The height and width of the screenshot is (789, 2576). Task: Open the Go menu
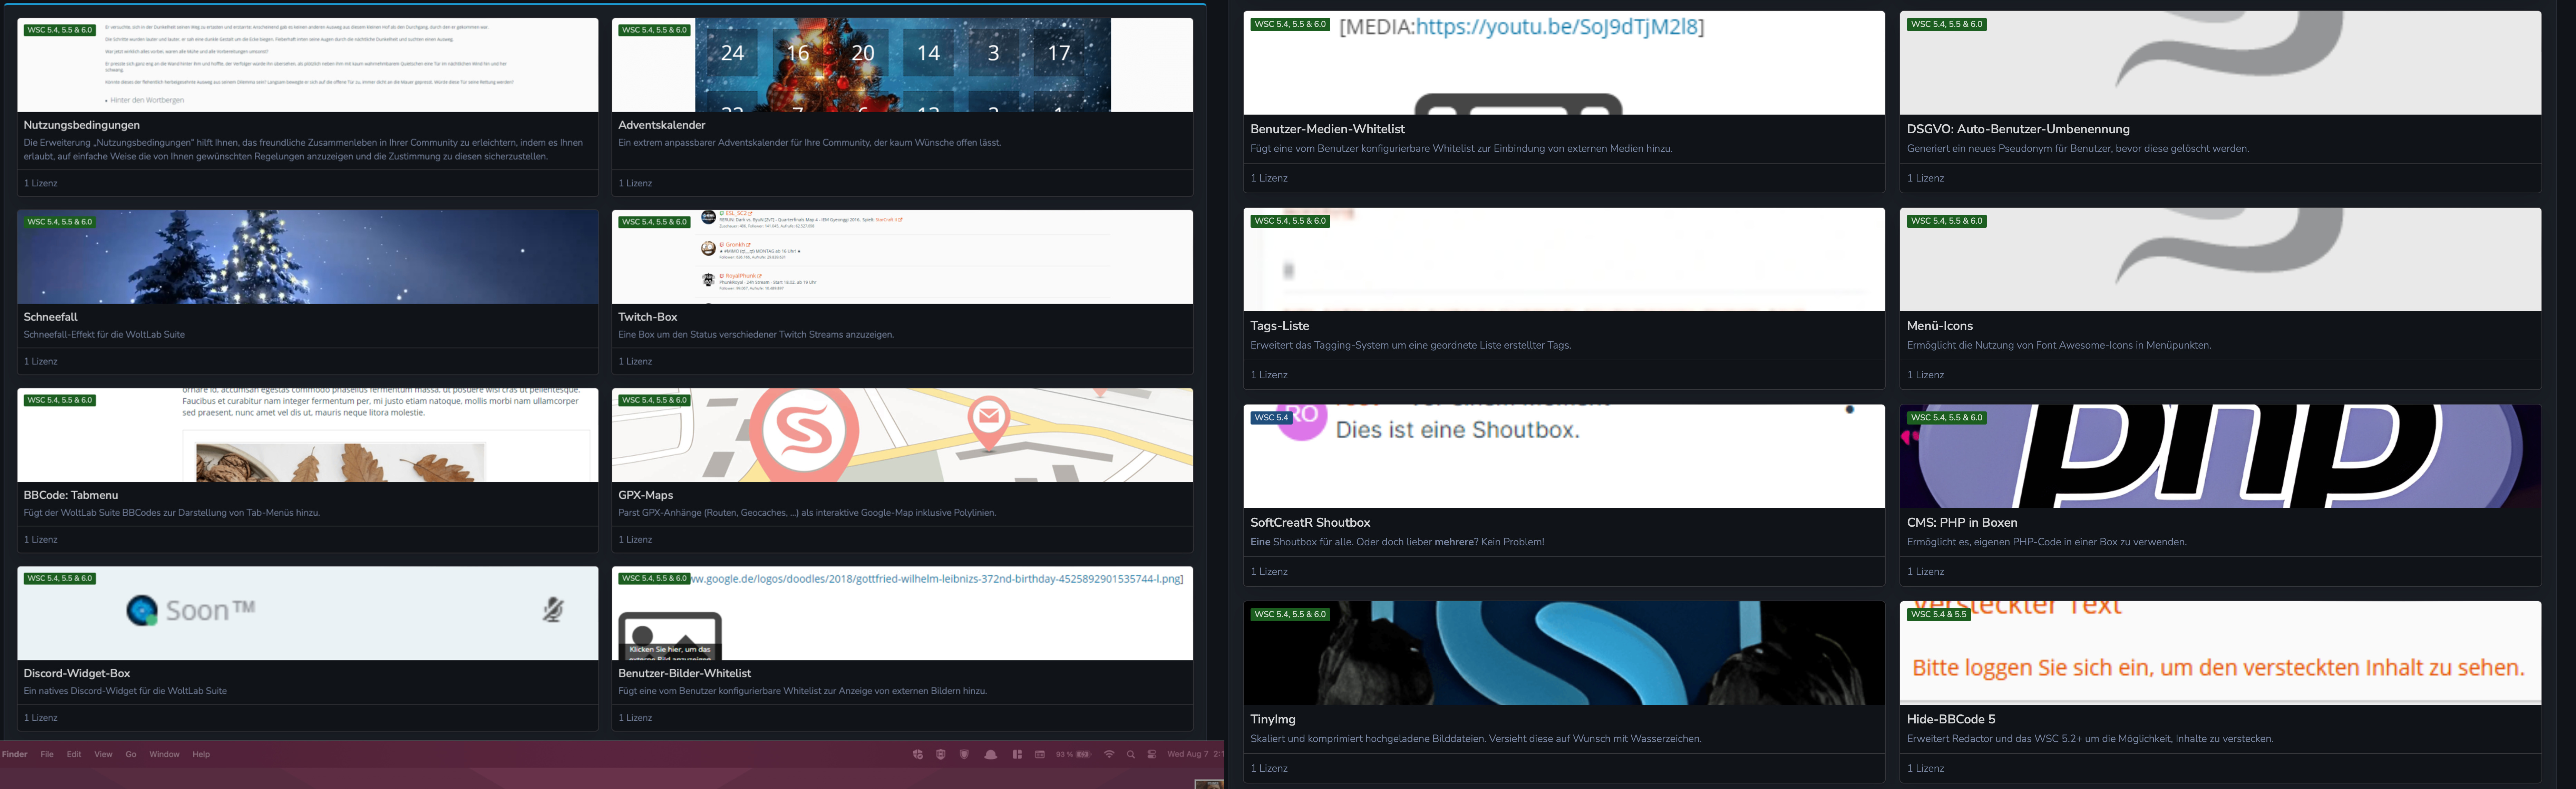[x=131, y=754]
